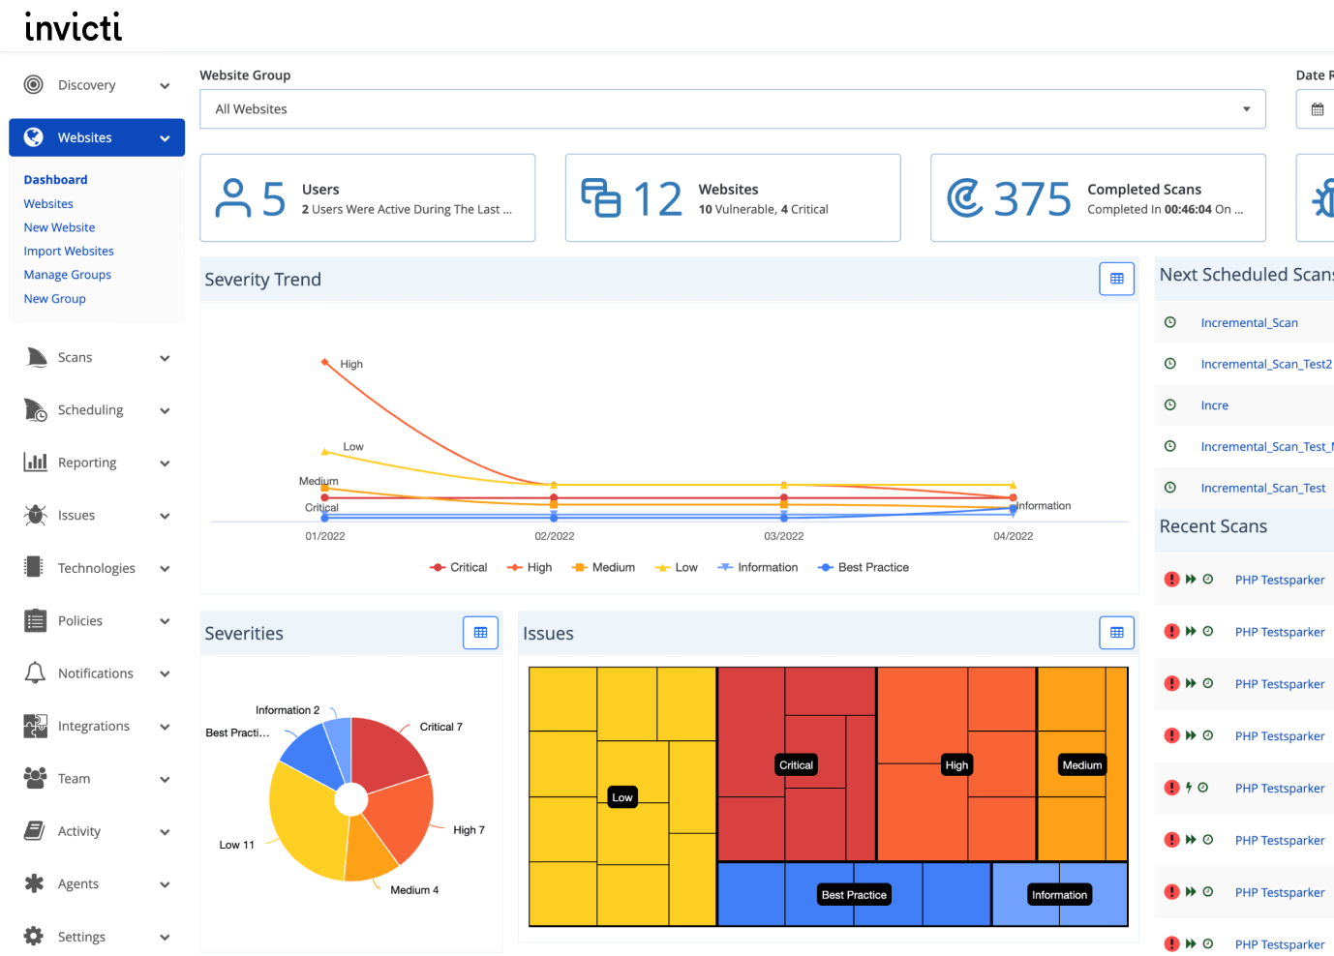Click the Settings gear icon
This screenshot has width=1334, height=956.
point(34,936)
